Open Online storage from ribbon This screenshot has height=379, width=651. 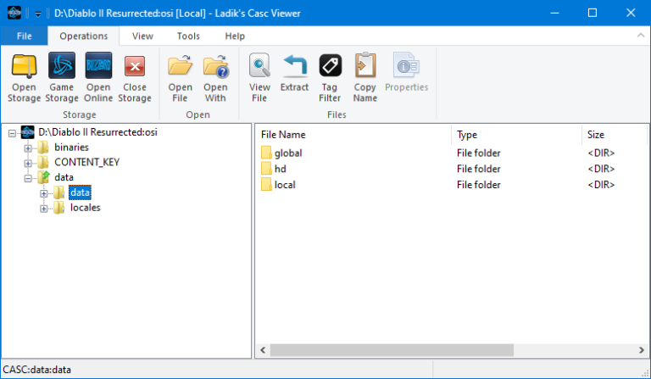tap(98, 67)
